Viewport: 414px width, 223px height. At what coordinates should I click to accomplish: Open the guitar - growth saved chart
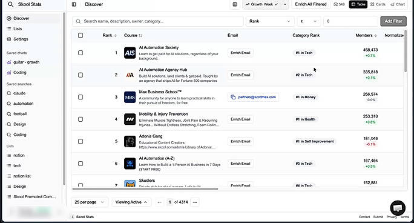click(27, 62)
